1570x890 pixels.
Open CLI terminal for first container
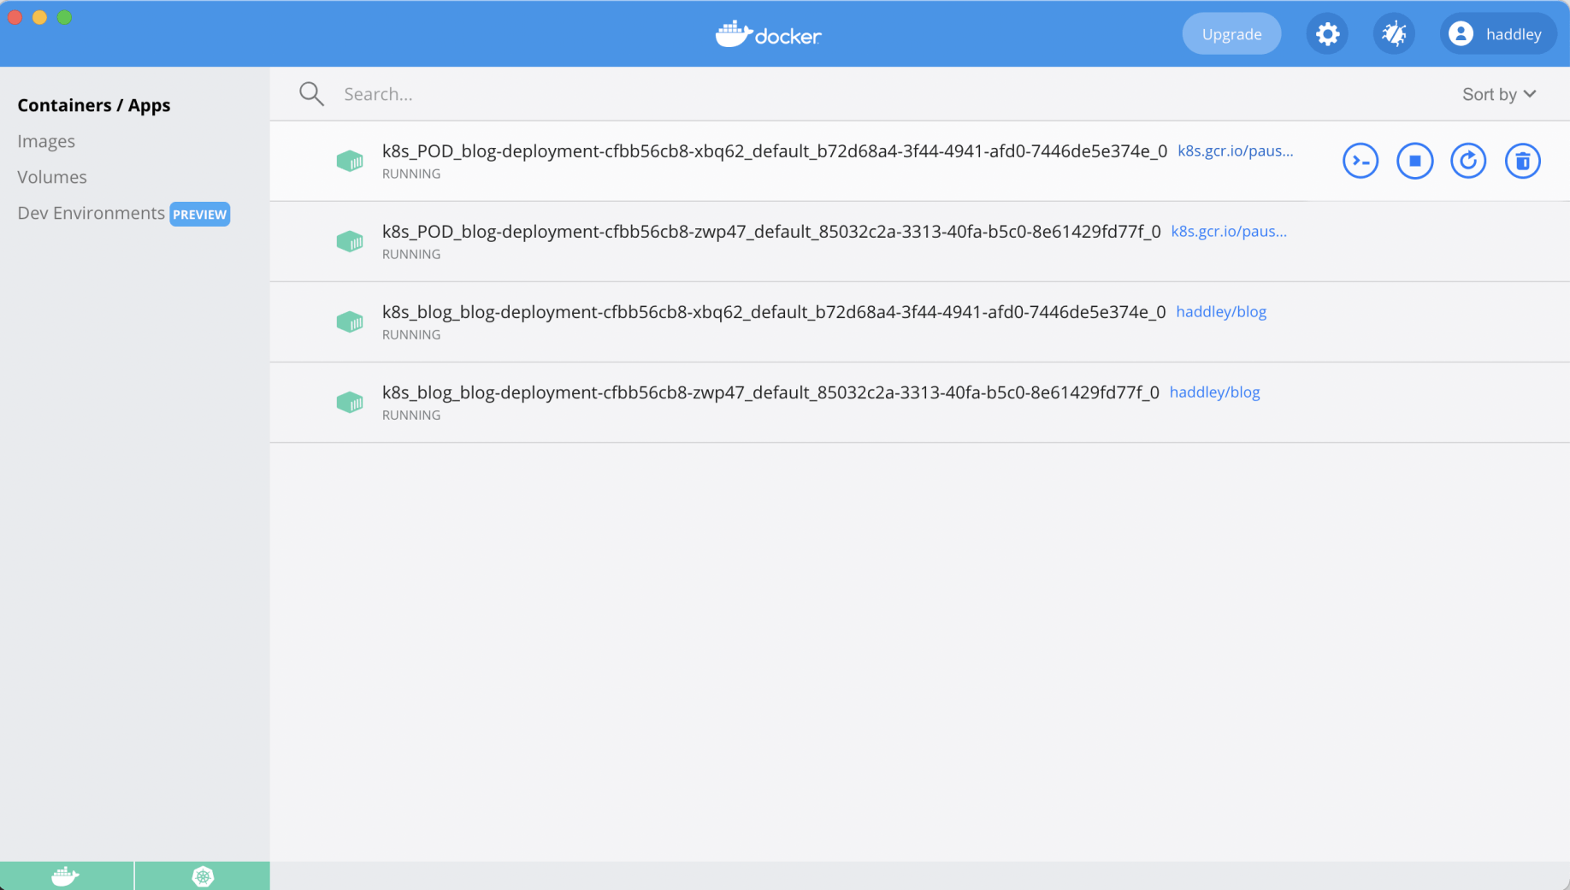1360,161
